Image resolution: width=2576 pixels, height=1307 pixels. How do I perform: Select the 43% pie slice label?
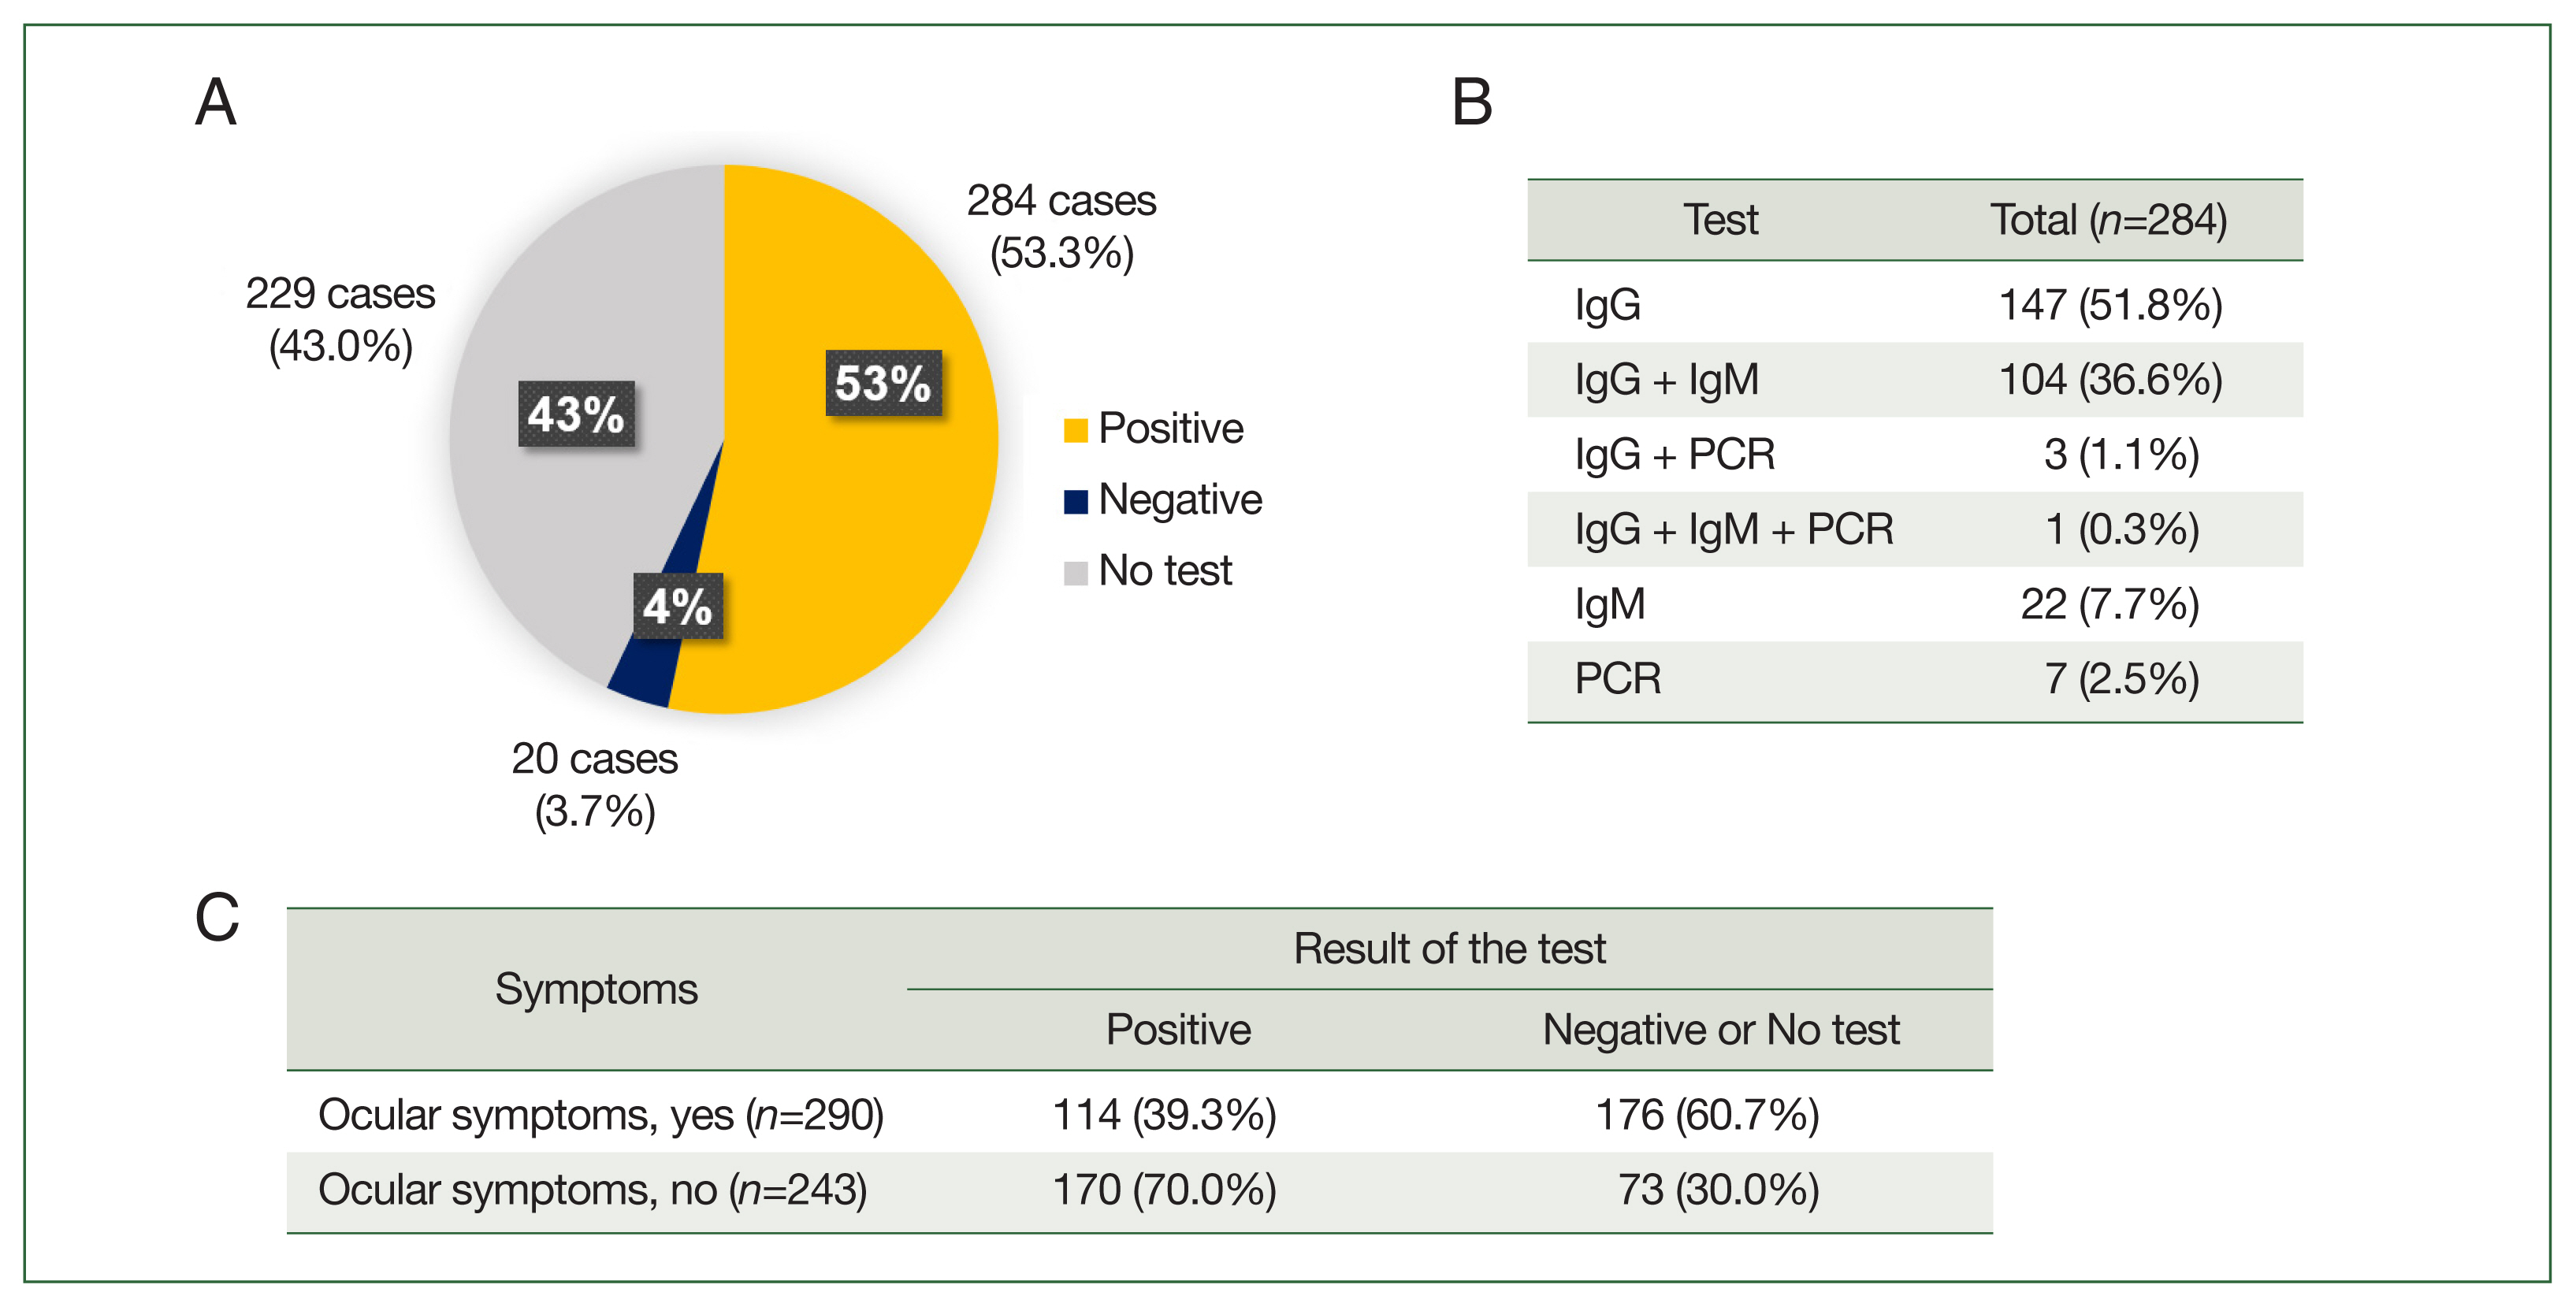576,414
